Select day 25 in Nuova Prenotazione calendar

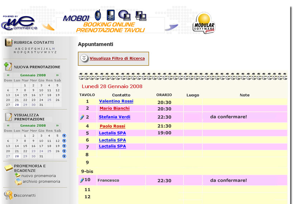(49, 100)
